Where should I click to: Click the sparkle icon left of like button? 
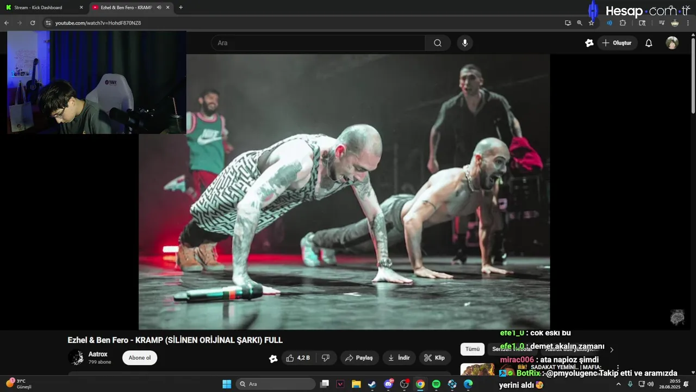273,358
